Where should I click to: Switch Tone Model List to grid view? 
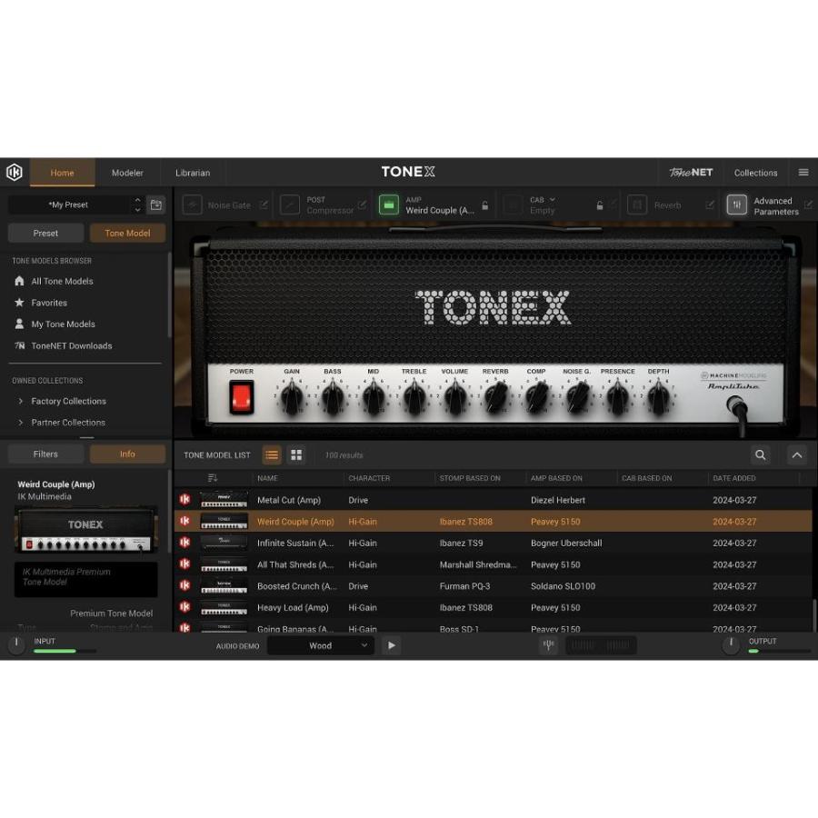[295, 454]
